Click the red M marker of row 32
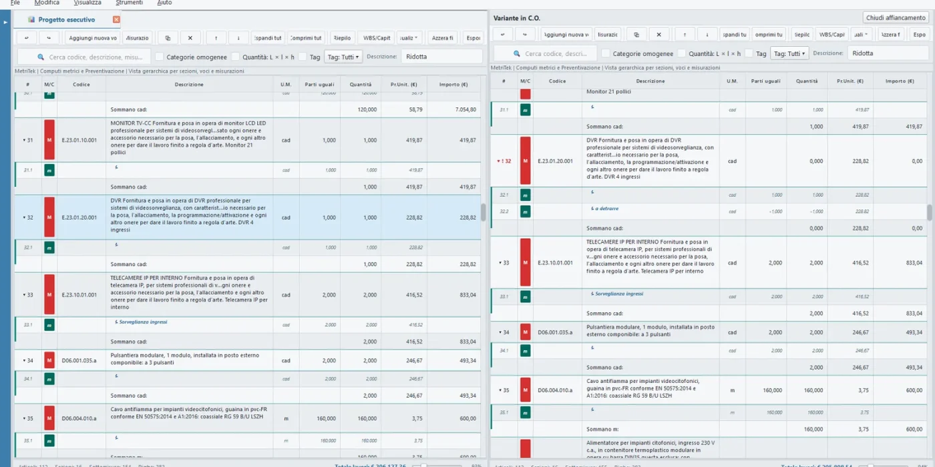Screen dimensions: 935x467 click(49, 217)
